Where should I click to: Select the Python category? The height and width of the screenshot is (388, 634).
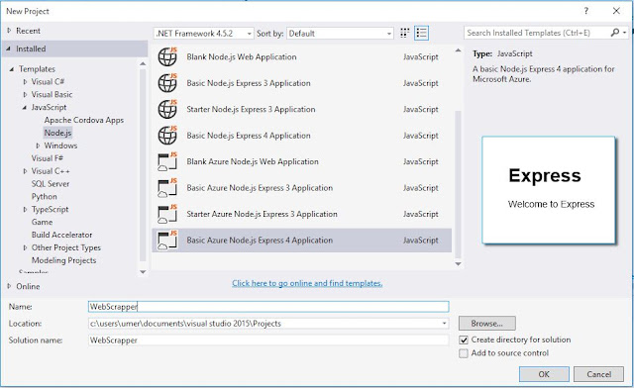(x=44, y=196)
